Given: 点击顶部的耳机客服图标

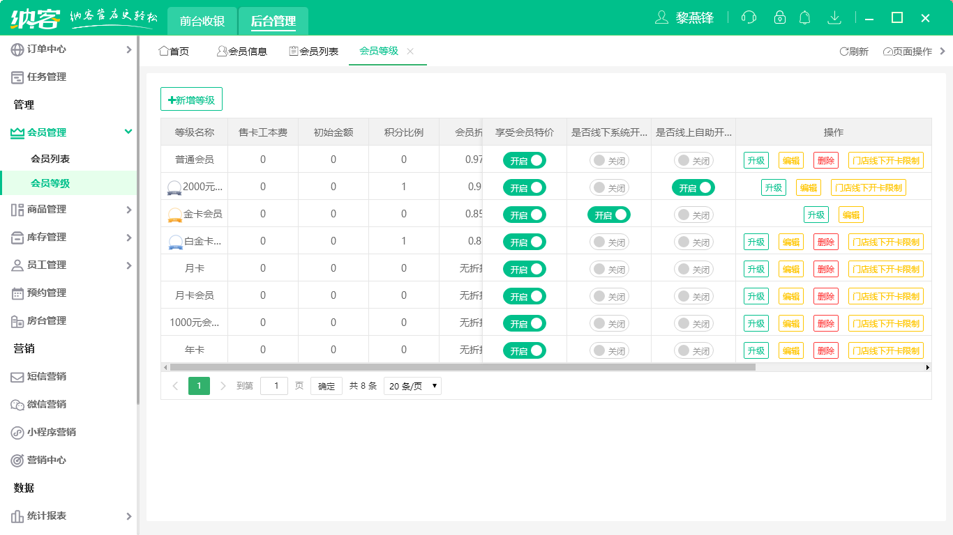Looking at the screenshot, I should [749, 17].
